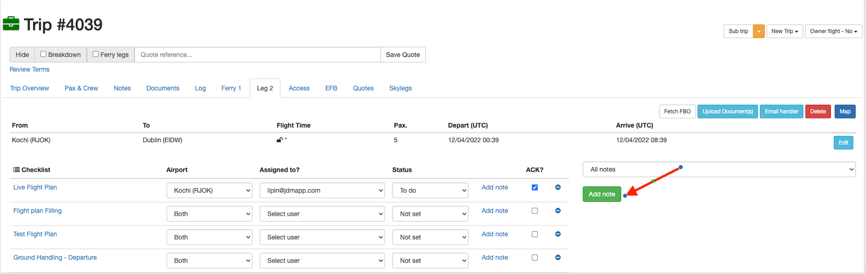Open the To do status dropdown

(430, 191)
